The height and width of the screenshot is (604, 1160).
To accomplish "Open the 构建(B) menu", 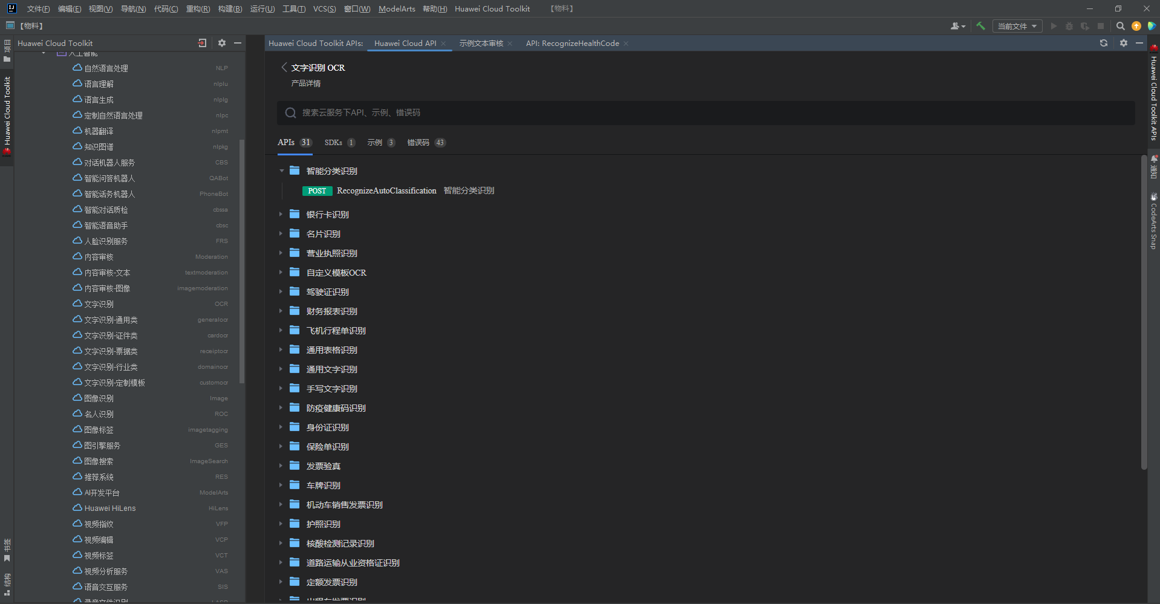I will 230,8.
